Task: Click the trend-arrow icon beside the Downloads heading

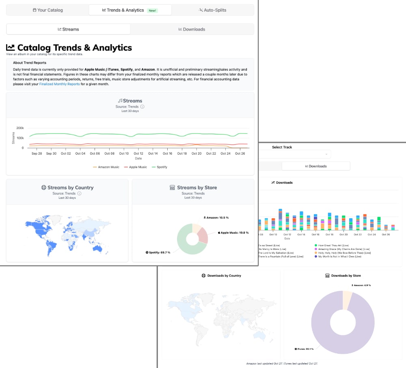Action: point(273,183)
